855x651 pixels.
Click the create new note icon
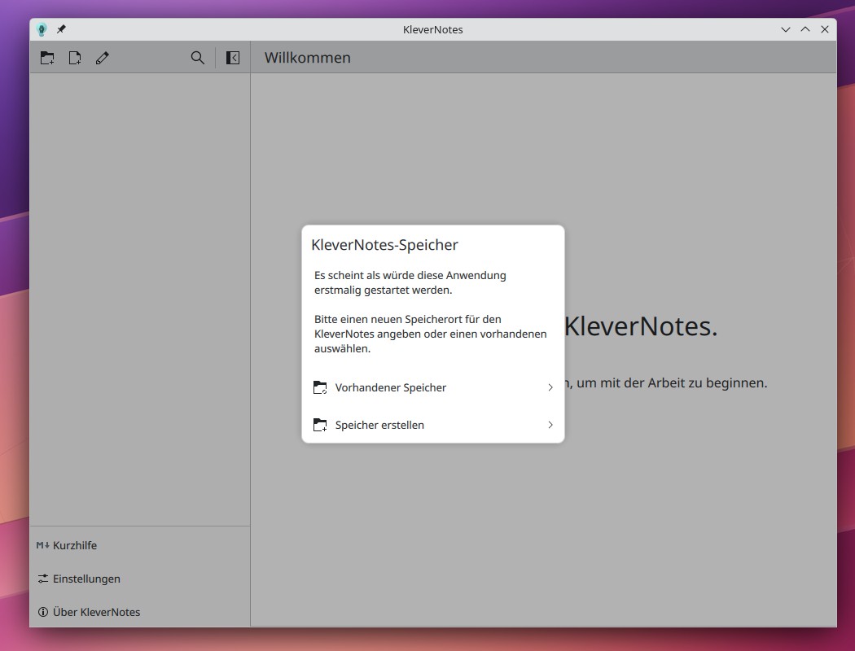click(x=75, y=58)
